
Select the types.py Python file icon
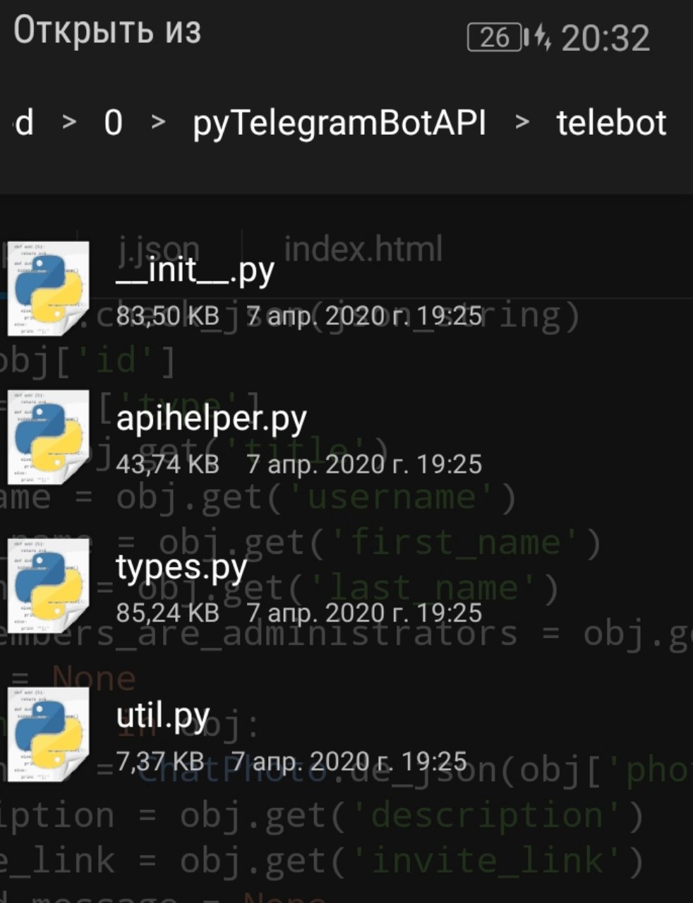coord(48,585)
